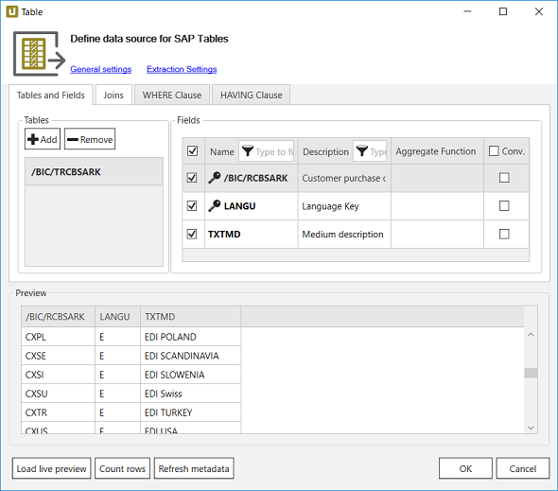Click the preview scrollbar down arrow
558x491 pixels.
coord(531,428)
